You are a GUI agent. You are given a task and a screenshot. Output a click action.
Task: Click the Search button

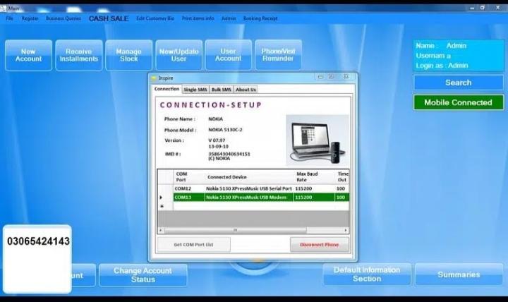pos(459,83)
